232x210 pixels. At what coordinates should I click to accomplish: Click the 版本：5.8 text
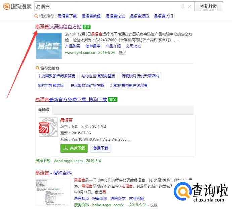click(68, 126)
